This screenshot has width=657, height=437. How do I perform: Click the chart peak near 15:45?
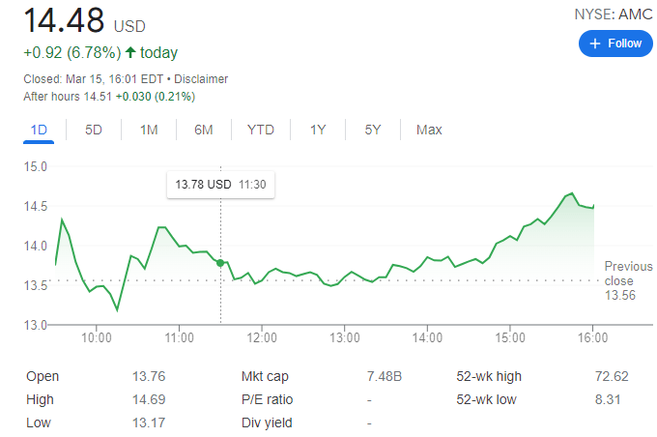tap(572, 193)
